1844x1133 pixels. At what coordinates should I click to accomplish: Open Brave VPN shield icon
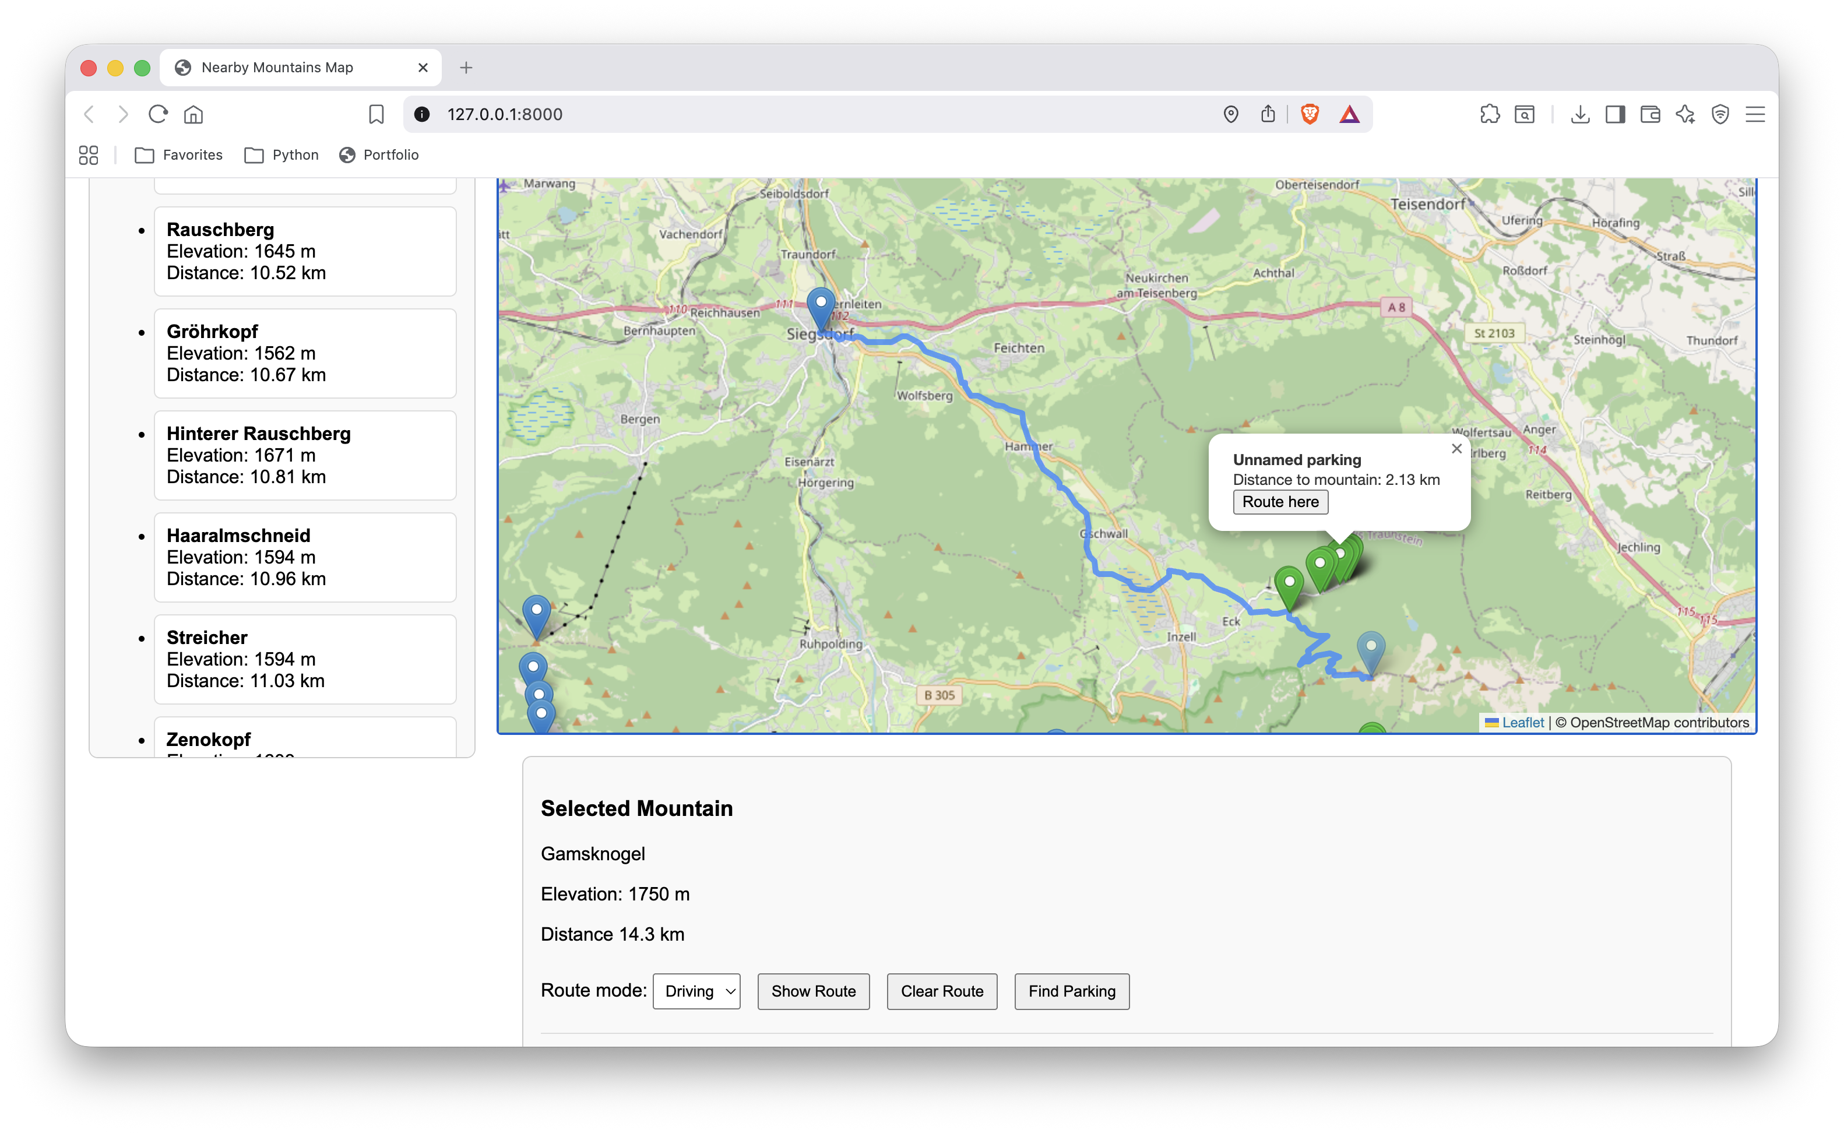pos(1720,114)
